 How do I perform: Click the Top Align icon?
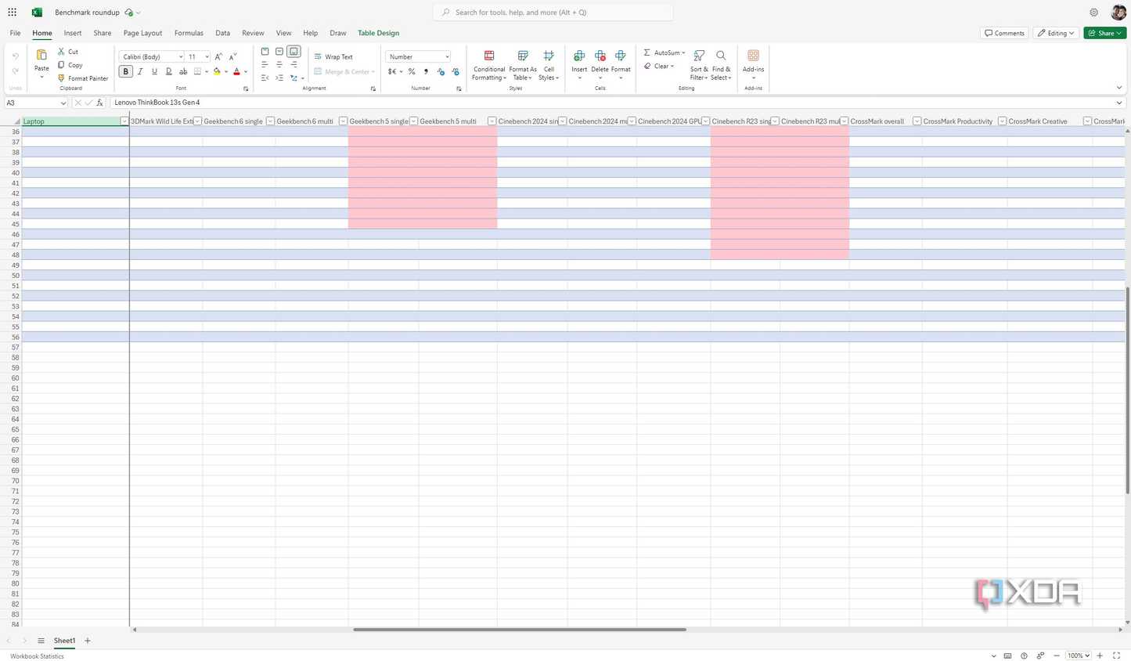click(265, 52)
